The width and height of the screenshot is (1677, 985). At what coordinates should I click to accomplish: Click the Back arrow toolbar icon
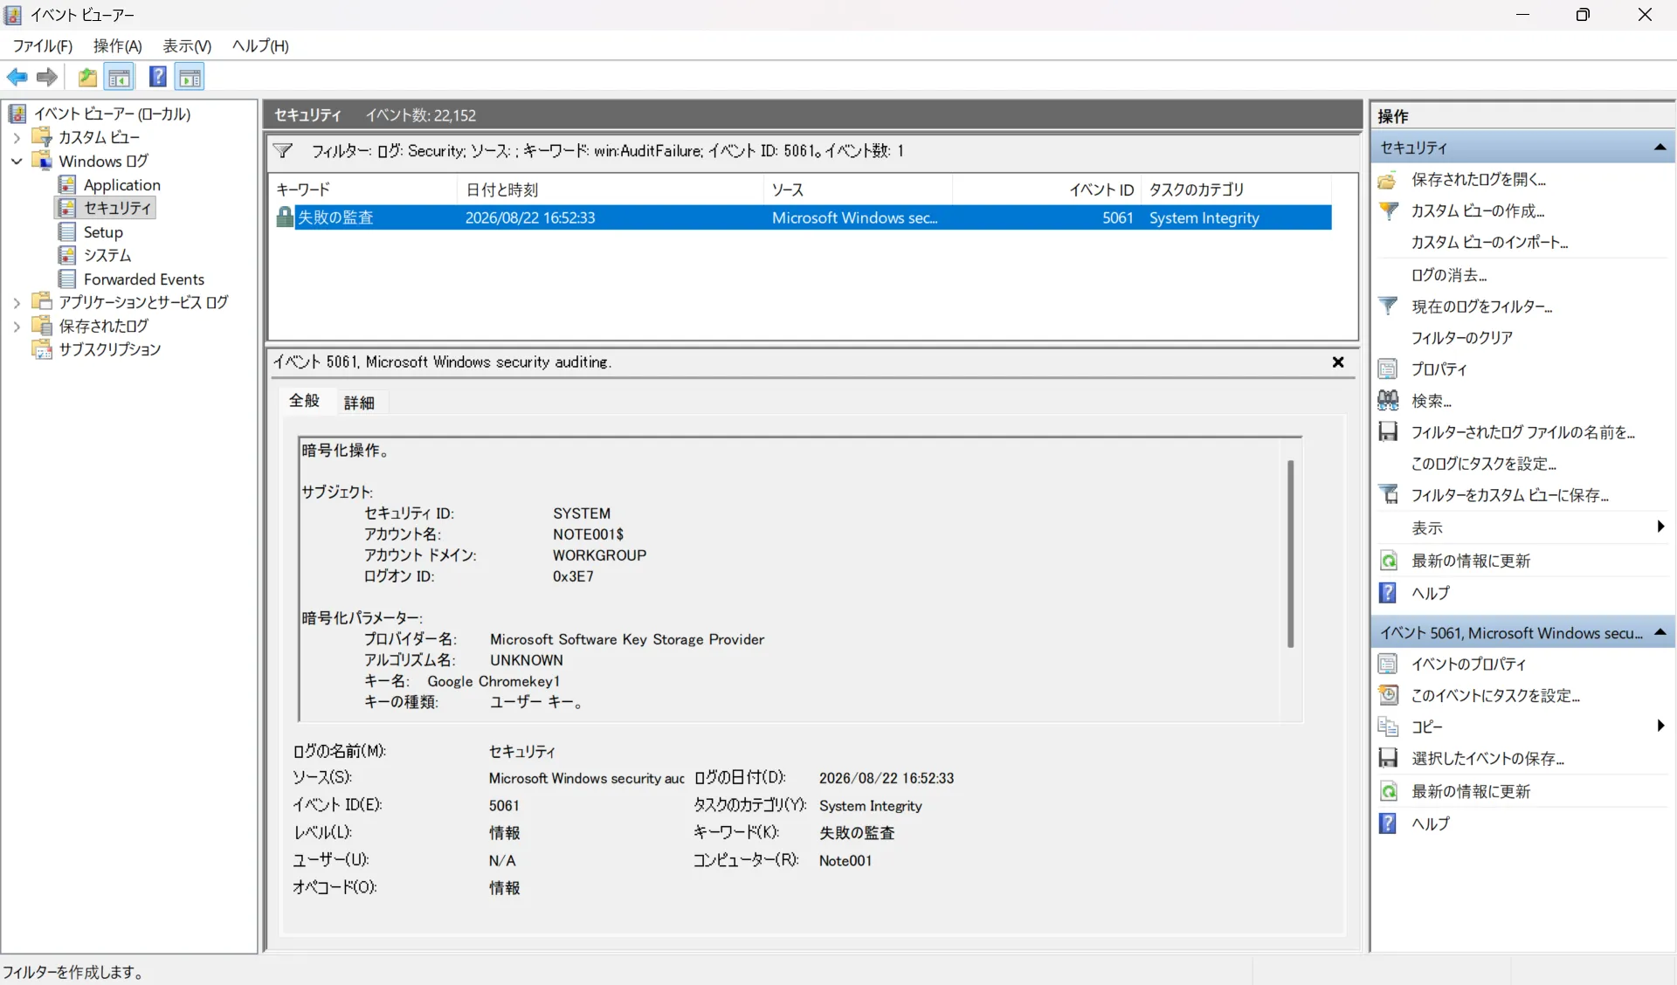17,77
